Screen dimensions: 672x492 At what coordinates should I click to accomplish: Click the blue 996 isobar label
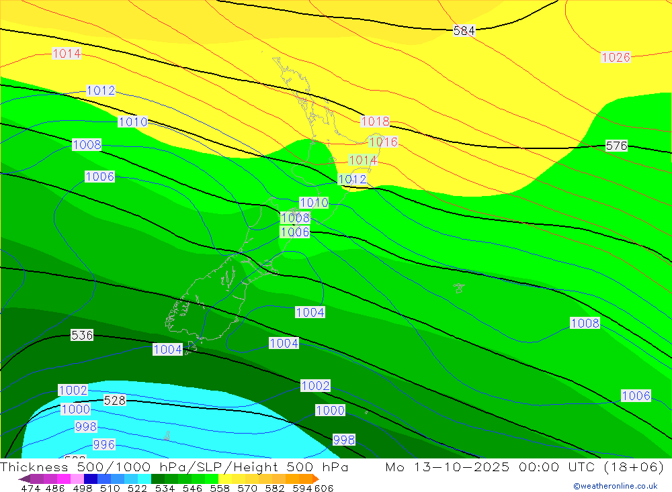tap(104, 444)
